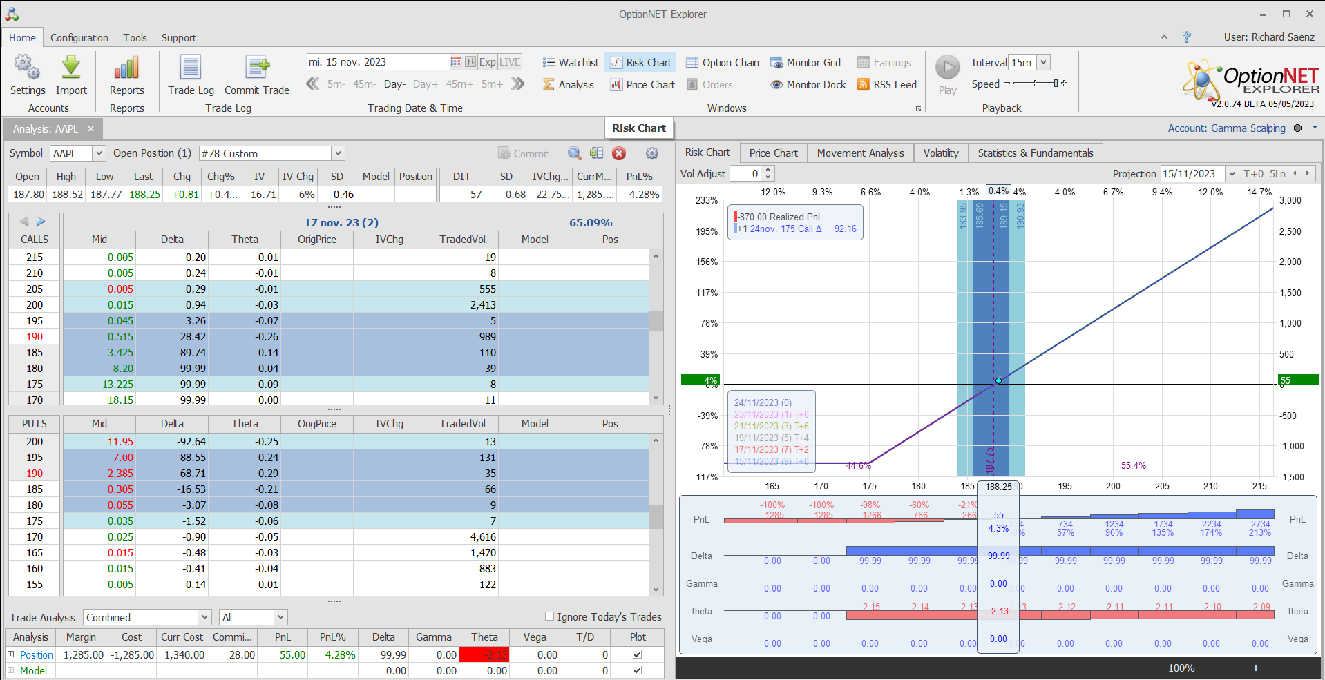
Task: Click the Vol Adjust input field
Action: tap(746, 174)
